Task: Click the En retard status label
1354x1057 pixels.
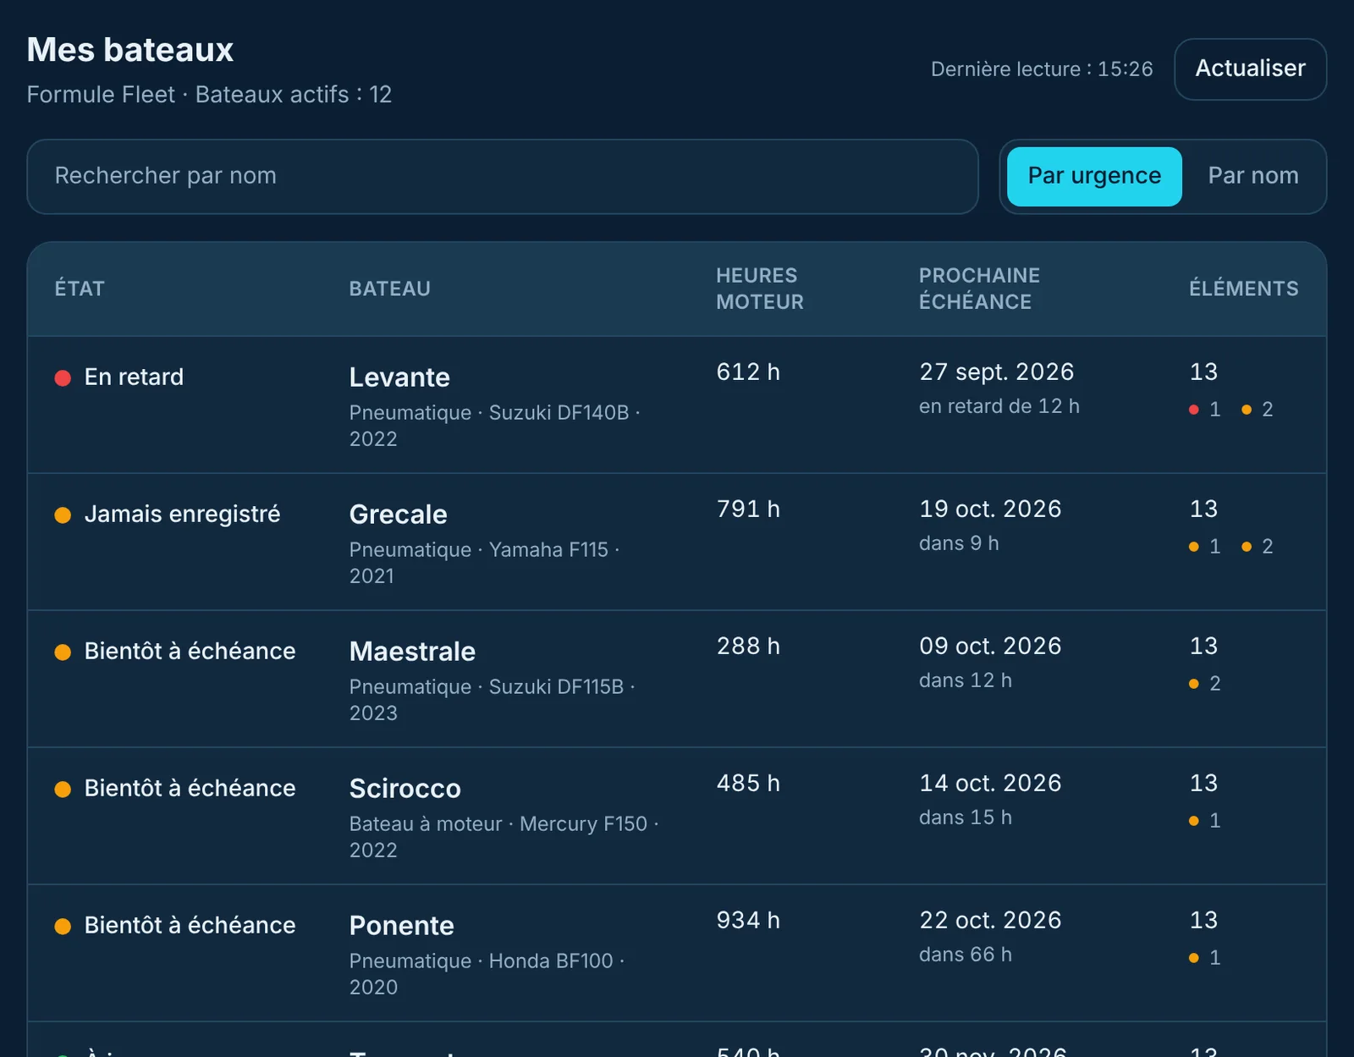Action: pos(134,377)
